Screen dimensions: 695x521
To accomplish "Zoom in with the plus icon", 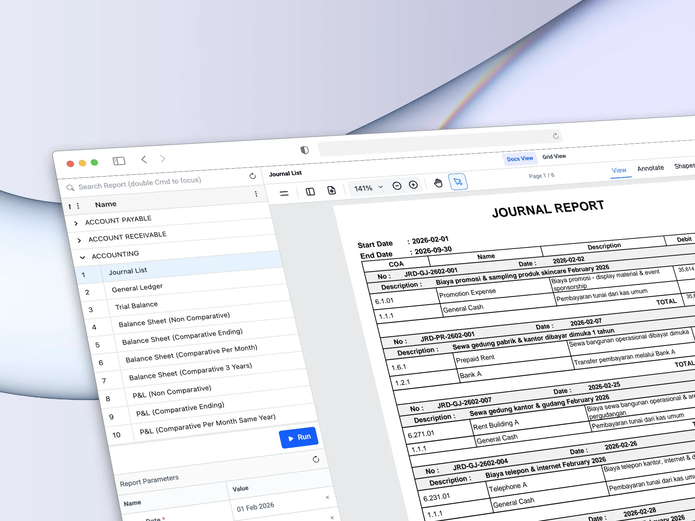I will [413, 185].
